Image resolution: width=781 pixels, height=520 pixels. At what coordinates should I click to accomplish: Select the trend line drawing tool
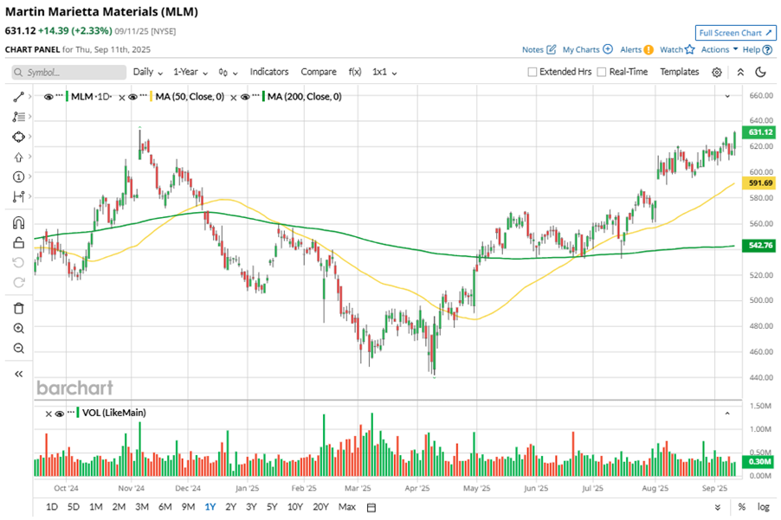pos(18,97)
